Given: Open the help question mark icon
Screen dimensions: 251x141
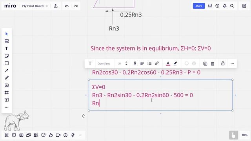Looking at the screenshot, I should (217, 6).
